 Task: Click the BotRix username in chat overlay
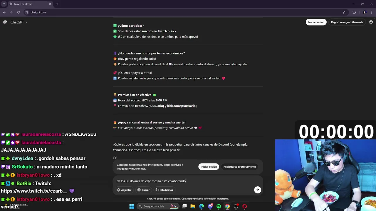coord(24,183)
